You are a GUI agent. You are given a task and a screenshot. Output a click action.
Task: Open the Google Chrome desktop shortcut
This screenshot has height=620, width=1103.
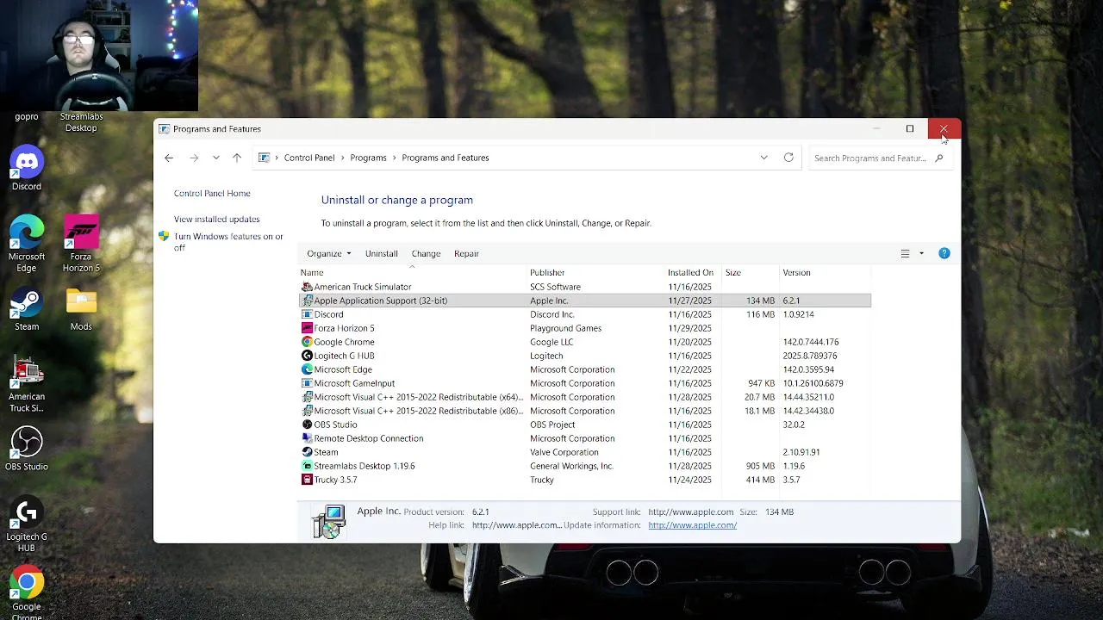pos(27,592)
